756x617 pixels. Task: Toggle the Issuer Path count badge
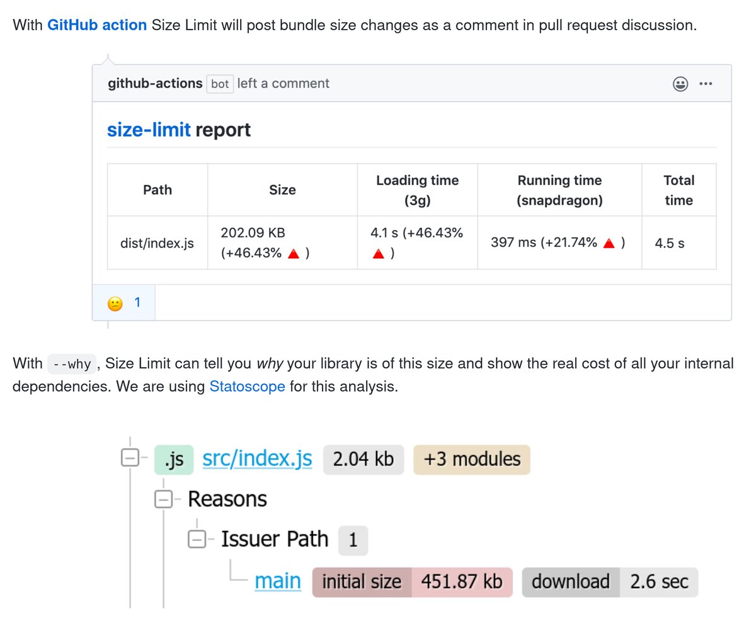(x=353, y=540)
